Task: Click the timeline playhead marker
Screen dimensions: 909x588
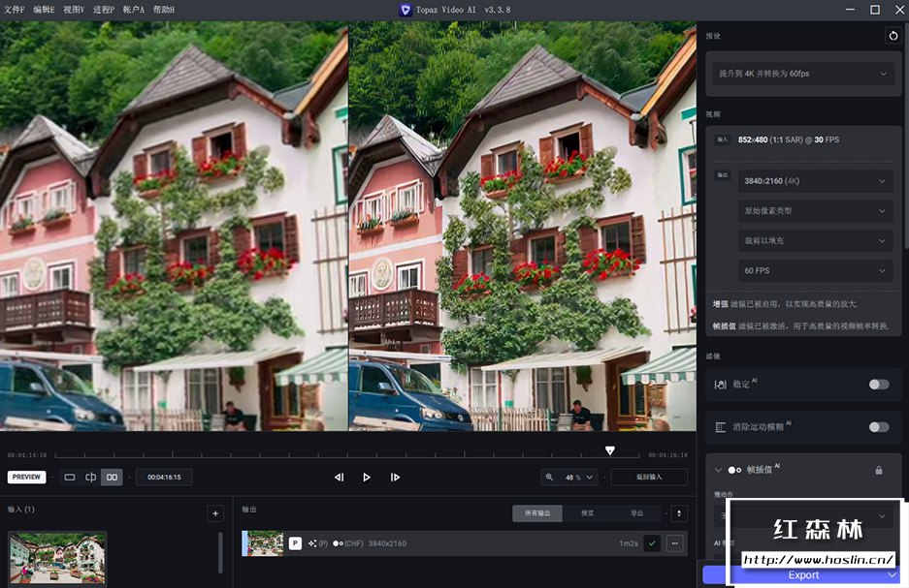Action: 610,450
